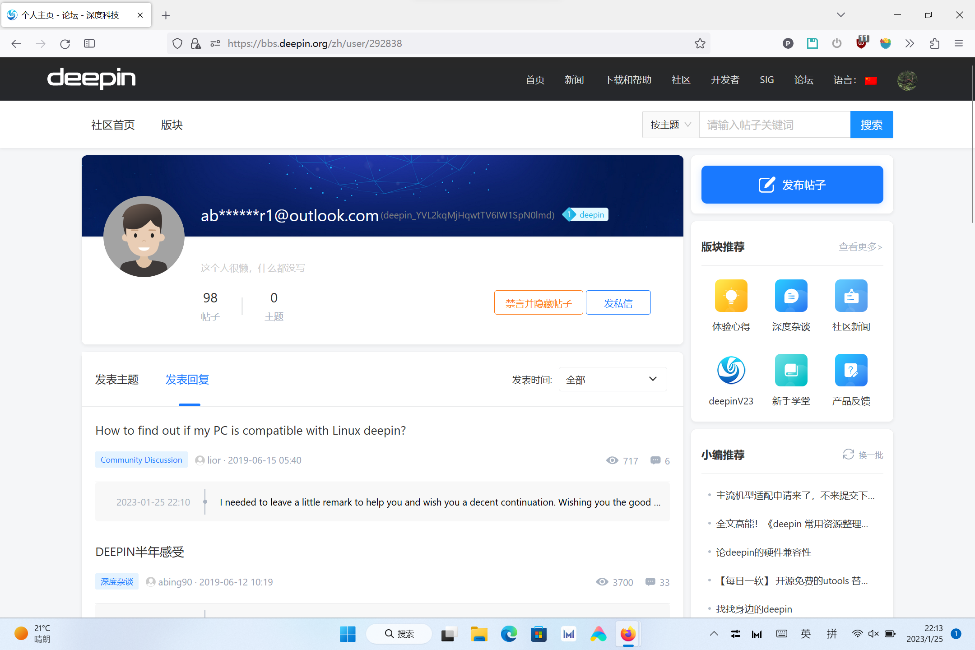The height and width of the screenshot is (650, 975).
Task: Click the 换一批 refresh icon
Action: (x=849, y=454)
